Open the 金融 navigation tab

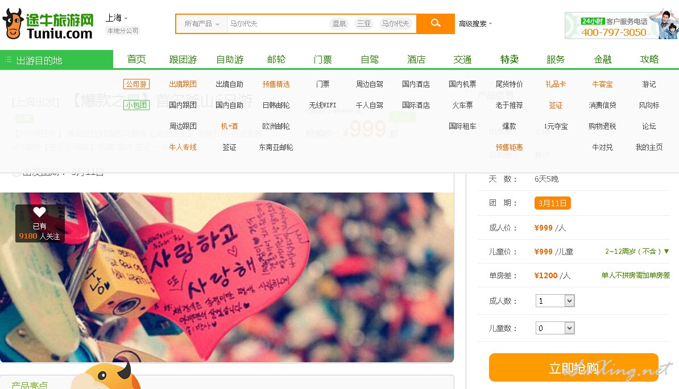(x=602, y=59)
